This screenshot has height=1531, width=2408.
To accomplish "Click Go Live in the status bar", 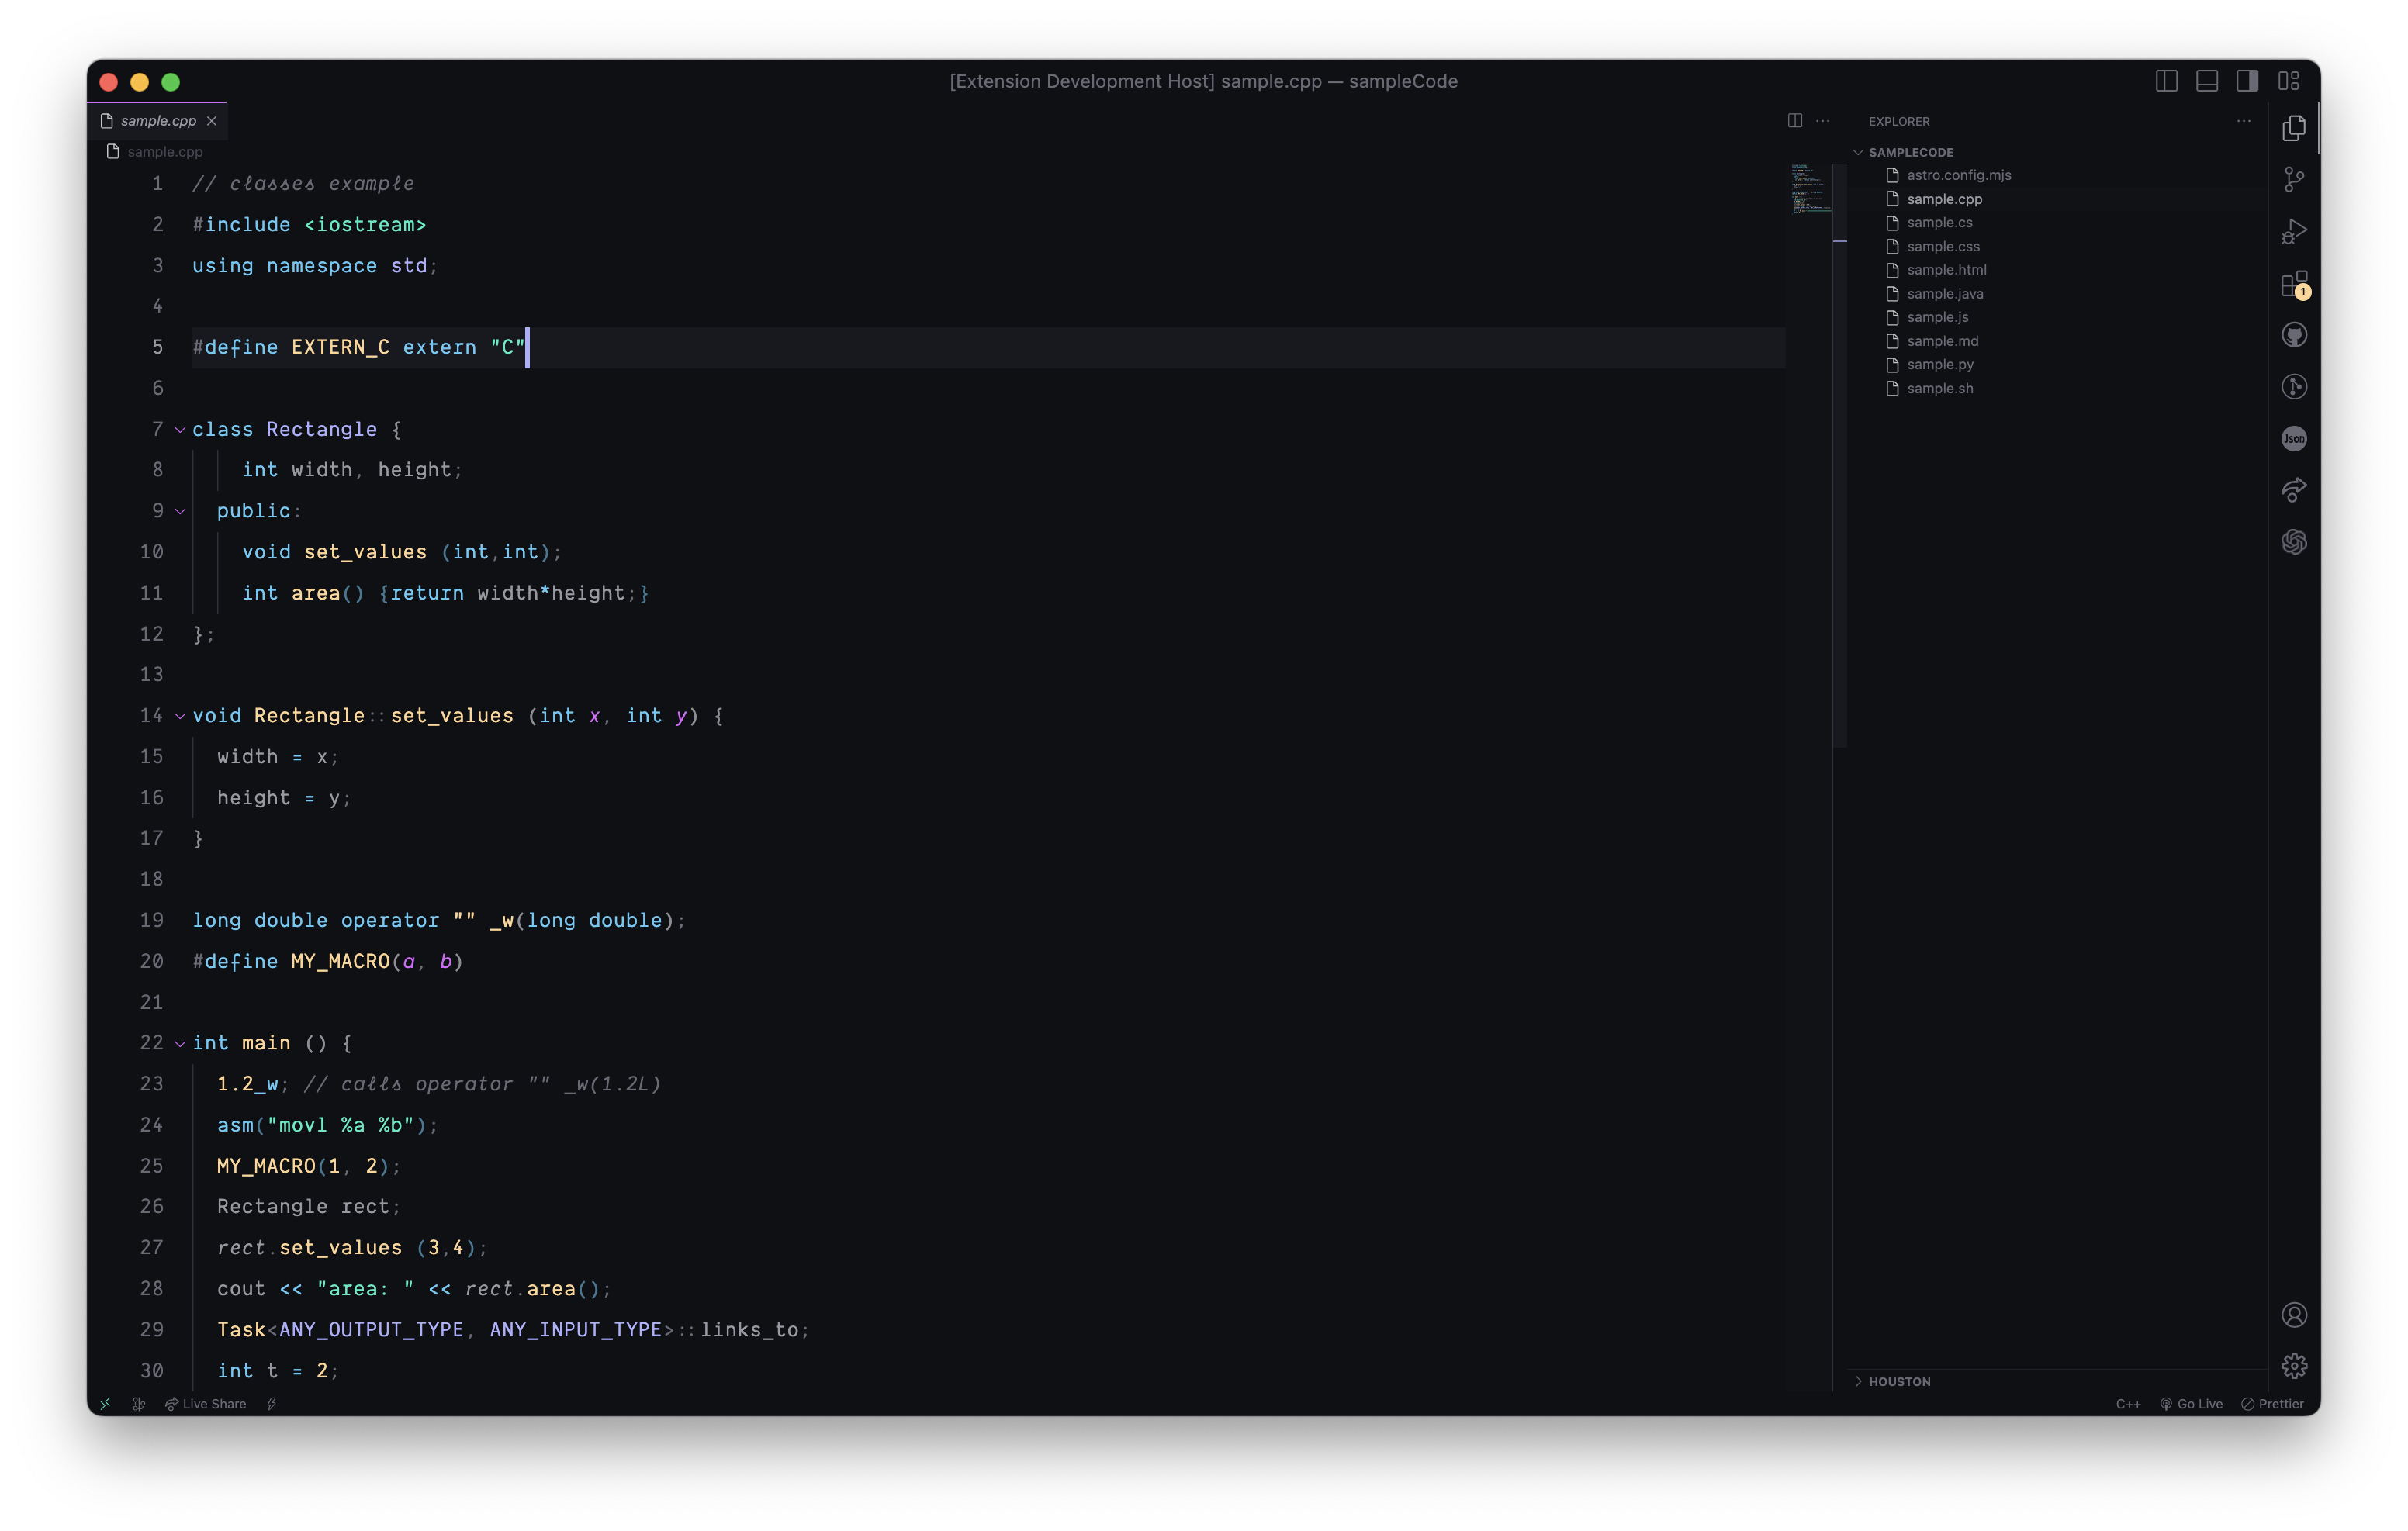I will (x=2192, y=1404).
